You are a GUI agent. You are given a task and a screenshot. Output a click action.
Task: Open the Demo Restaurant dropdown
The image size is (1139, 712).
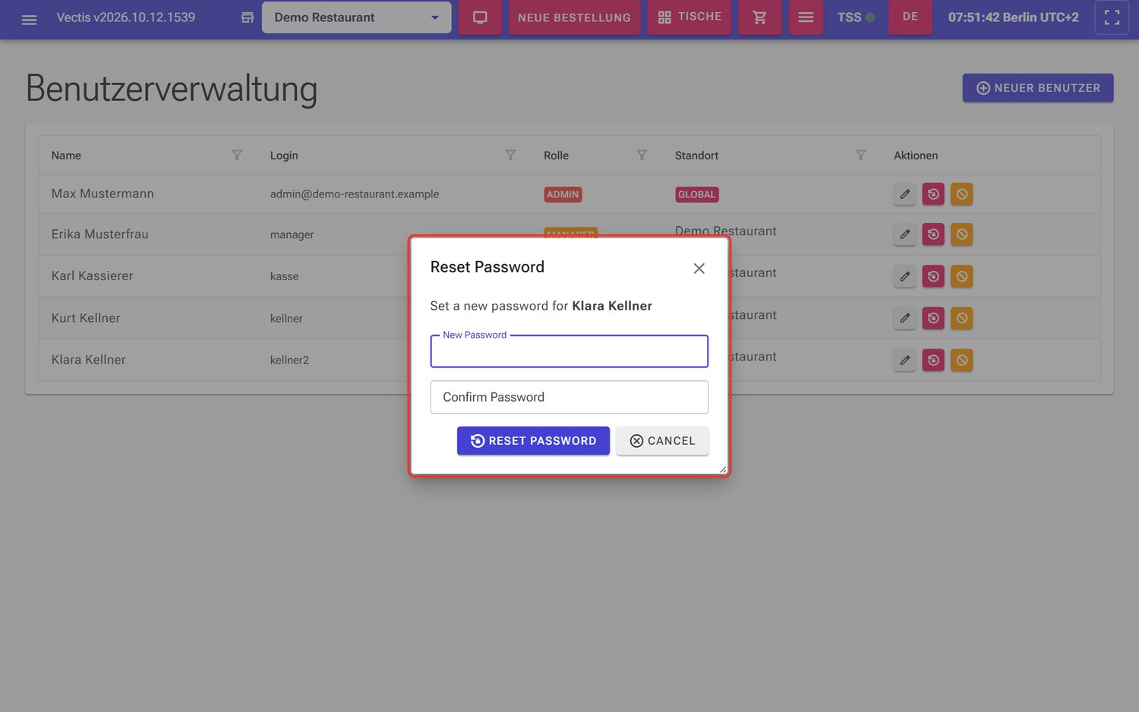(356, 17)
